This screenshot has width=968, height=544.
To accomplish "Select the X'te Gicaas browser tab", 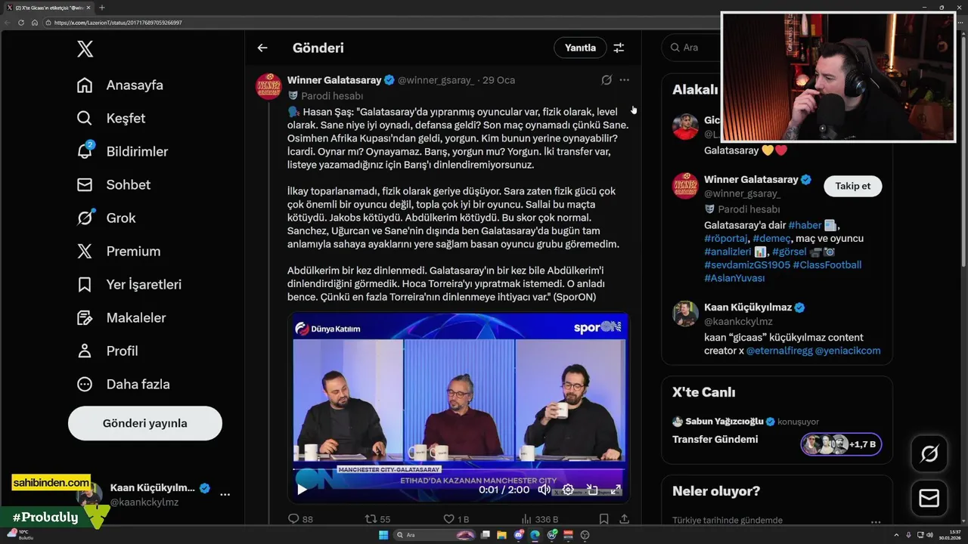I will (48, 8).
